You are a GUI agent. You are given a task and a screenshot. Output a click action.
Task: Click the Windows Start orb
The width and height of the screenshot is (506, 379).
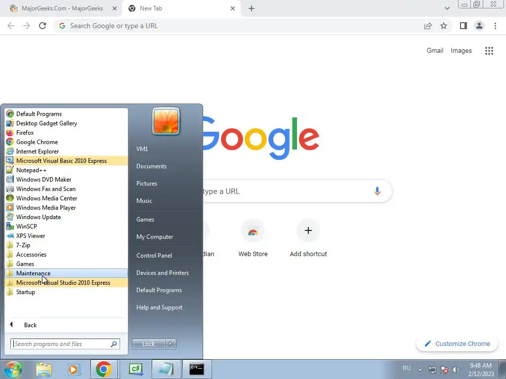click(13, 369)
